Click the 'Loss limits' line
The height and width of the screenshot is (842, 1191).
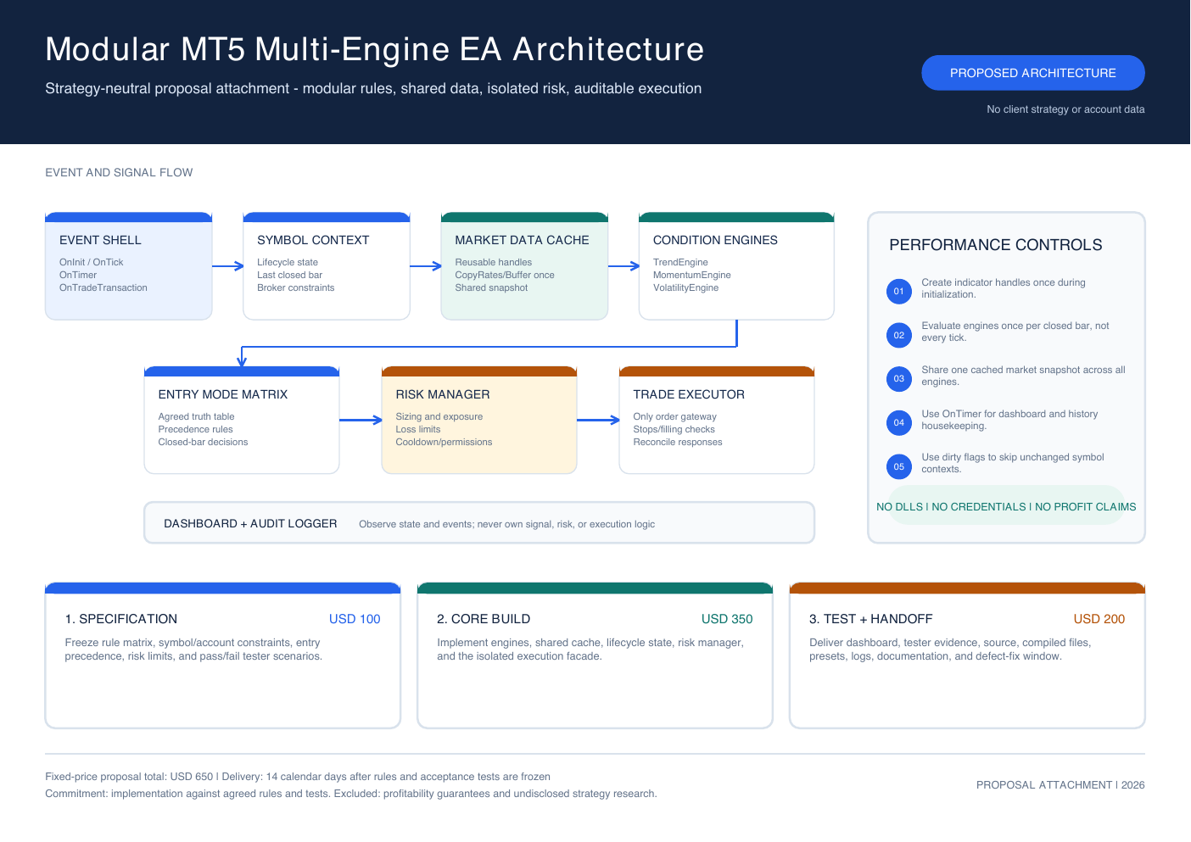[418, 429]
